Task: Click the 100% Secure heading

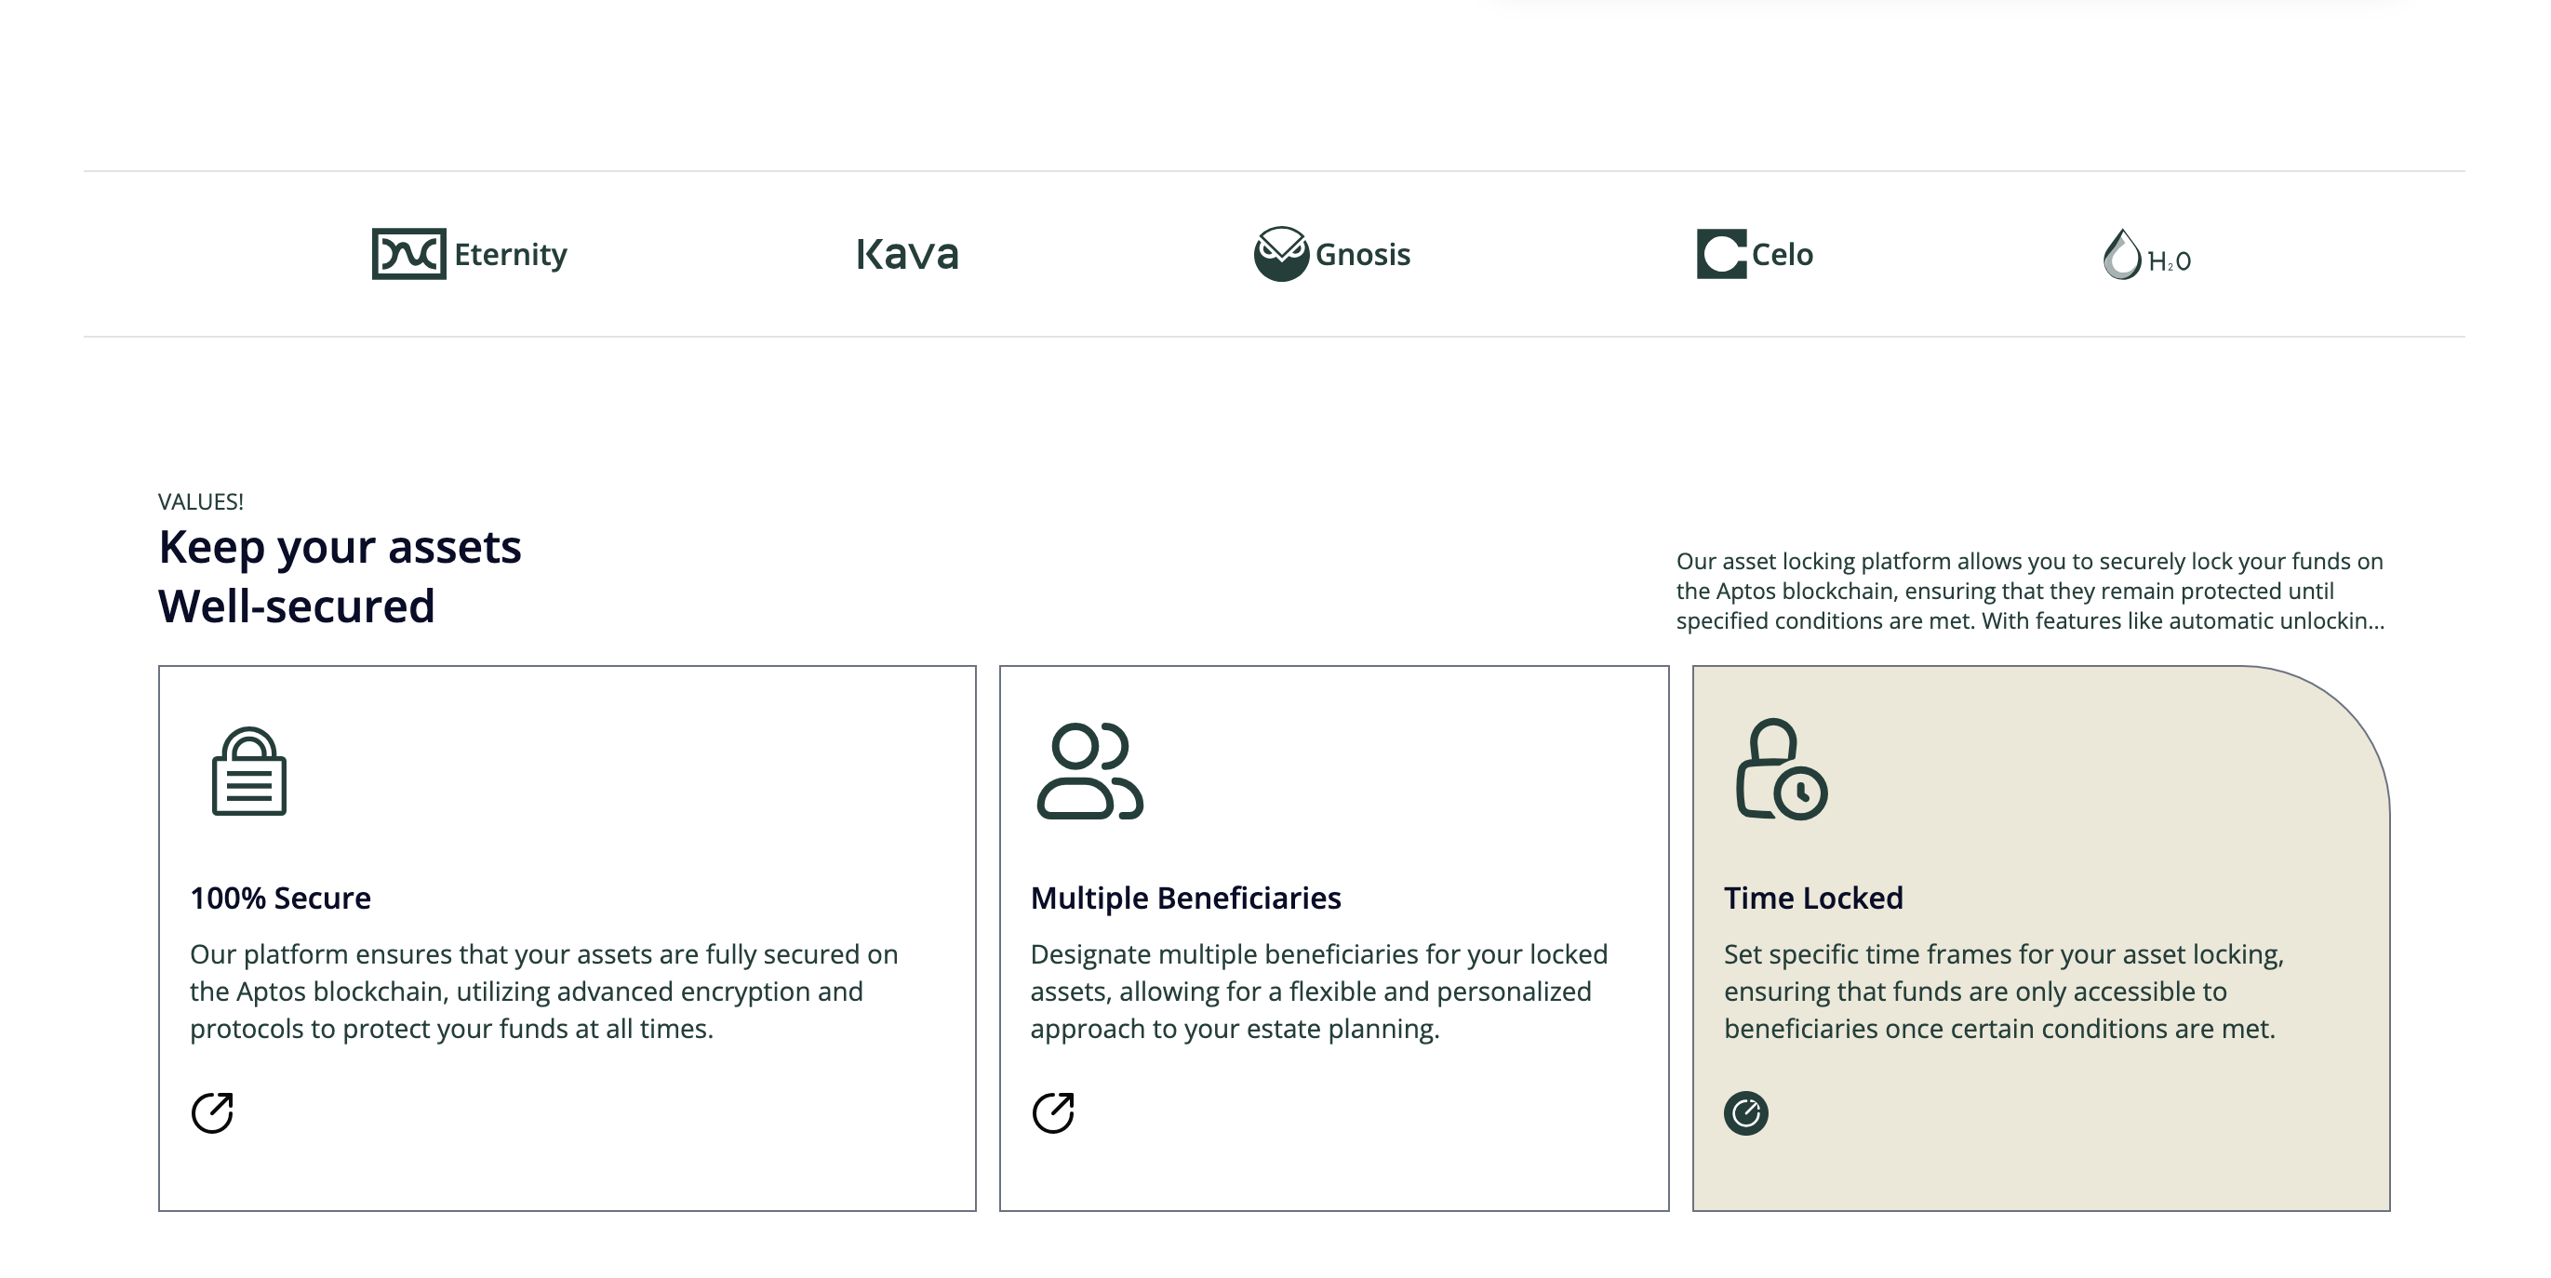Action: point(280,898)
